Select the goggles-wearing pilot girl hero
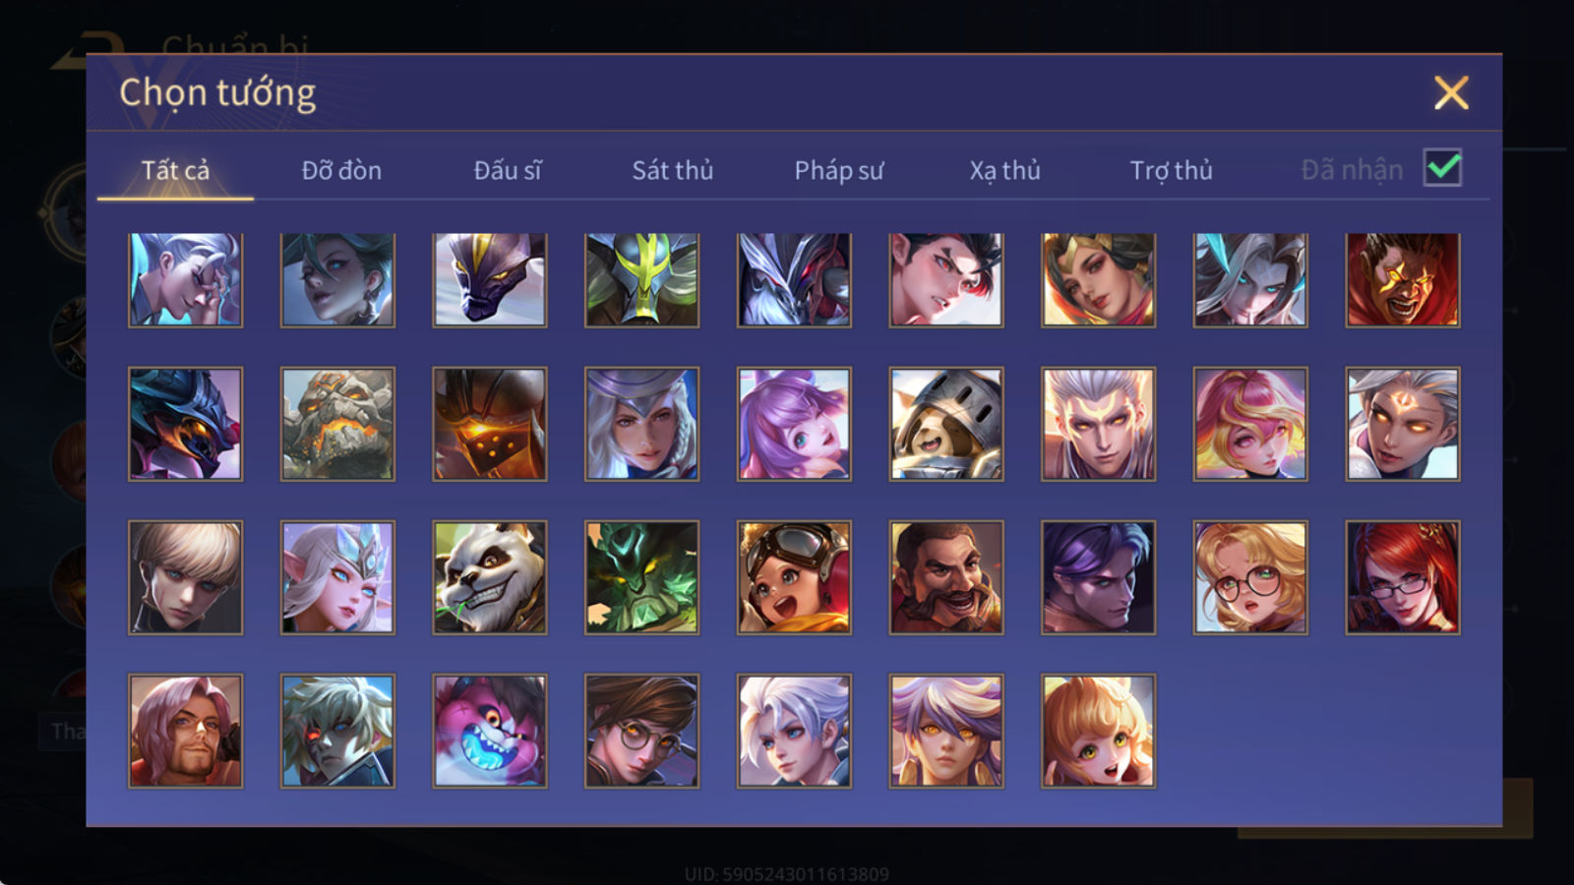Viewport: 1574px width, 885px height. (x=794, y=577)
